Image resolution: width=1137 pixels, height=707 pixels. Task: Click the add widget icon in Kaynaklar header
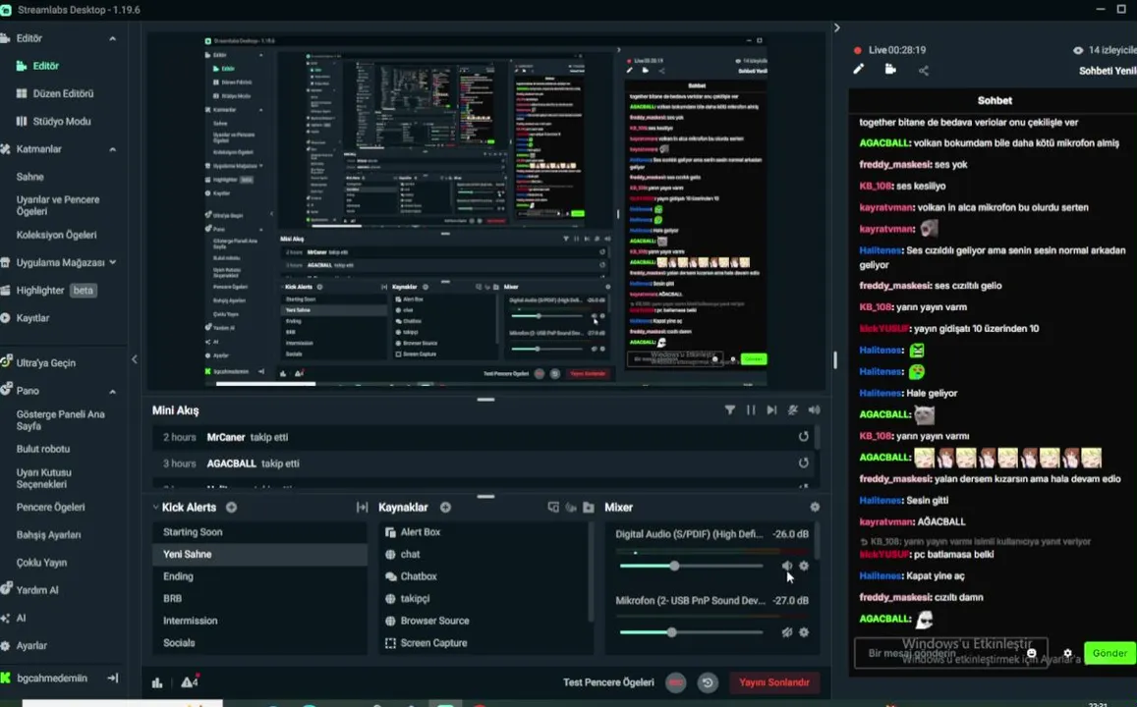click(x=553, y=507)
